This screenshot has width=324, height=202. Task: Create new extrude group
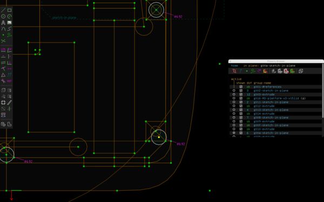pyautogui.click(x=3, y=90)
